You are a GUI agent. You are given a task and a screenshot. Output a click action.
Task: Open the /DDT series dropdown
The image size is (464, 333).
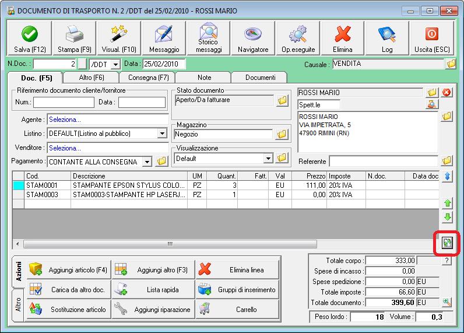coord(115,64)
